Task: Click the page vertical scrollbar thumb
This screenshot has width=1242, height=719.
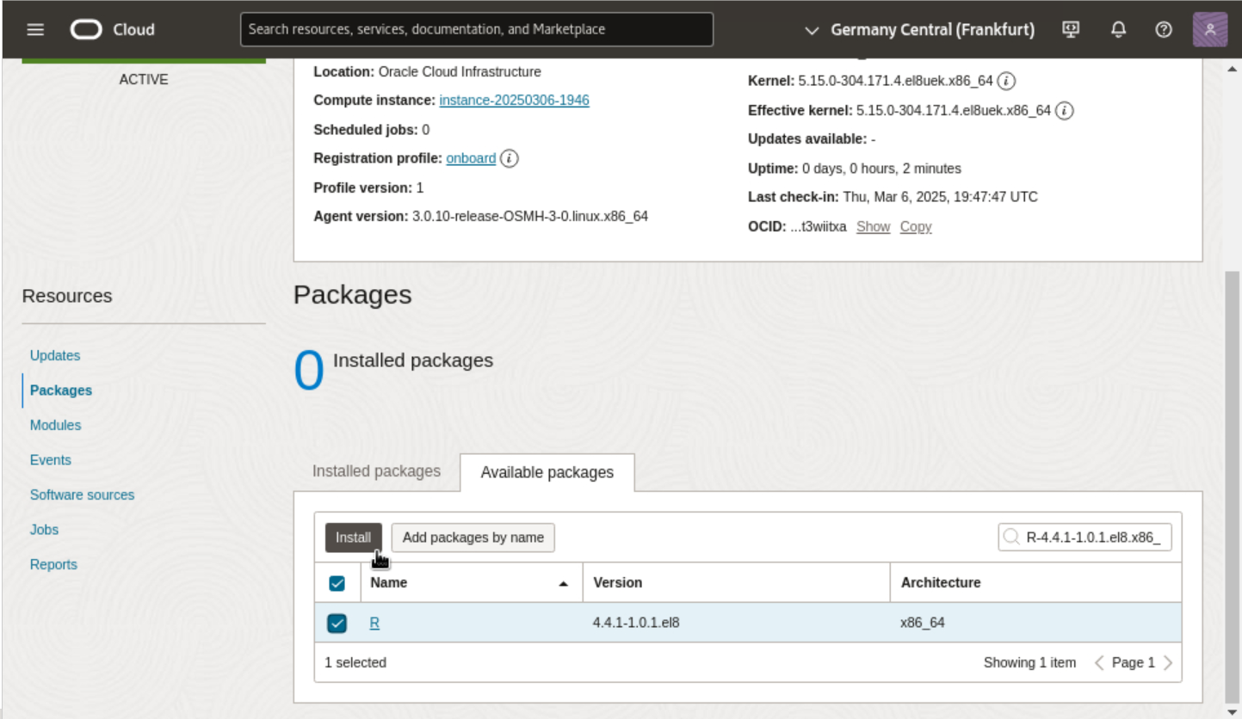Action: (x=1232, y=488)
